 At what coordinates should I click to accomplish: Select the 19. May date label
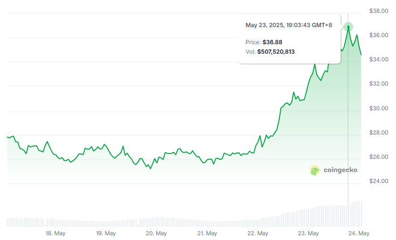coord(106,233)
